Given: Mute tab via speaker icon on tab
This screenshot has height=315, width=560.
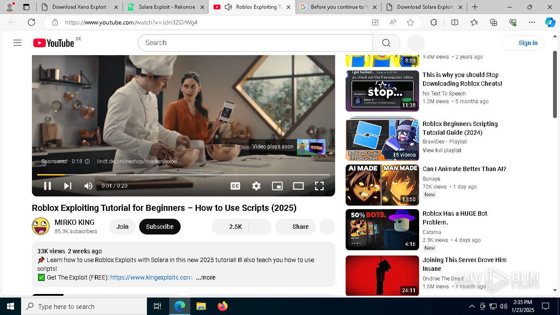Looking at the screenshot, I should click(x=228, y=7).
